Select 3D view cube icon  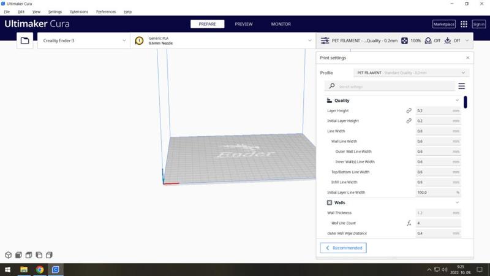(x=8, y=255)
